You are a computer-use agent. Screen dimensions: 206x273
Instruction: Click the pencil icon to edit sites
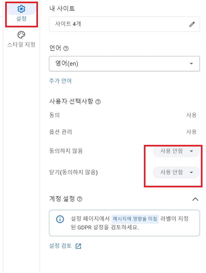(x=192, y=24)
